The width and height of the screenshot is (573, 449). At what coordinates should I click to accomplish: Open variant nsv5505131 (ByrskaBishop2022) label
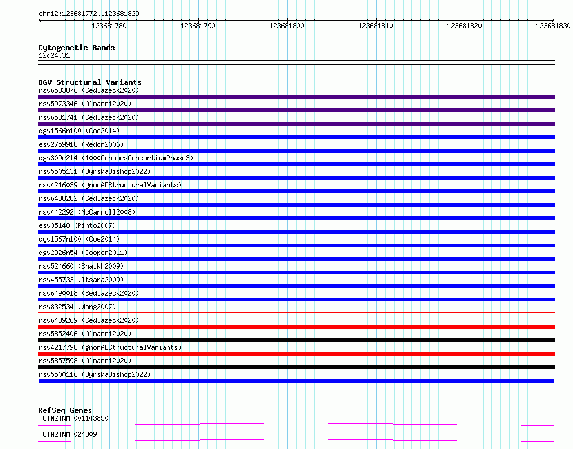[x=95, y=171]
